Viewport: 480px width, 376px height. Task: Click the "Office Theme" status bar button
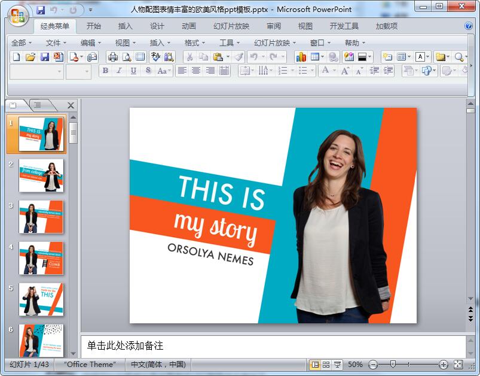click(90, 365)
